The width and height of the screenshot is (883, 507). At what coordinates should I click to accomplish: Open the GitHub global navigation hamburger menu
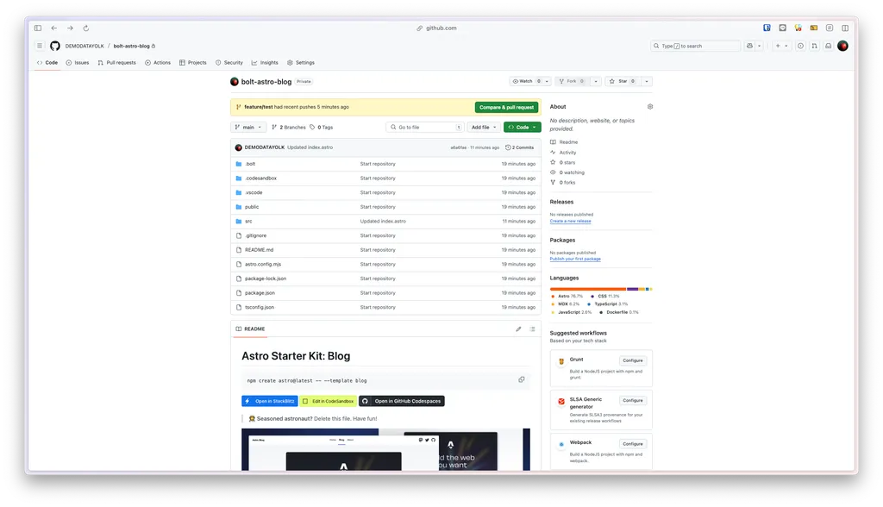[40, 46]
